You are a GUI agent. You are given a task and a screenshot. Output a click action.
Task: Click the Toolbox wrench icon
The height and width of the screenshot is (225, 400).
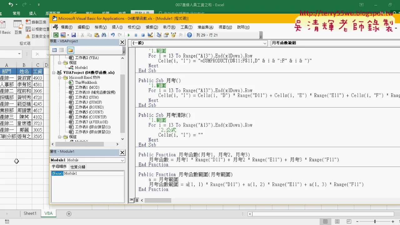[181, 35]
